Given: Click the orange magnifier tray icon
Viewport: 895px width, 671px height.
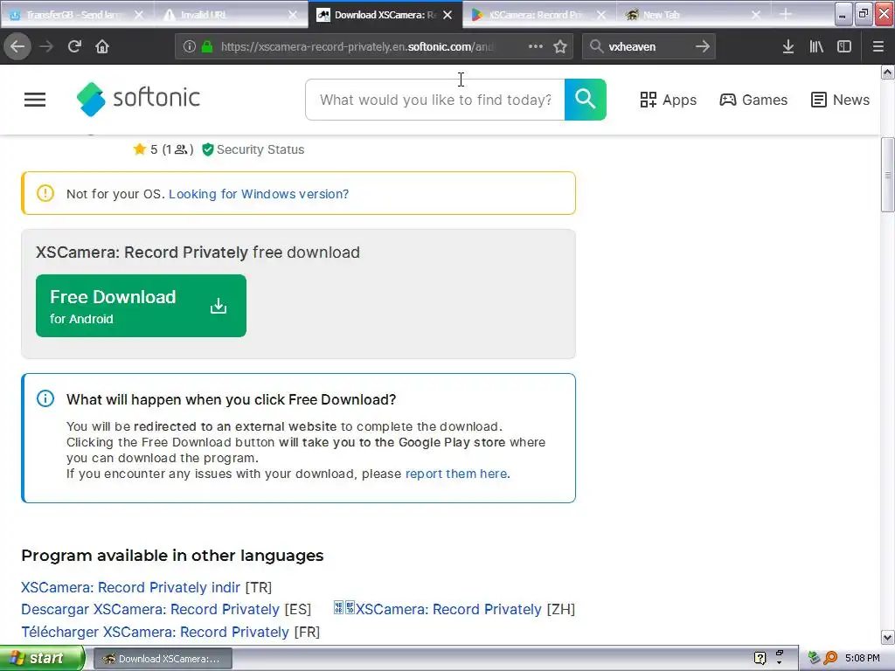Looking at the screenshot, I should tap(830, 659).
